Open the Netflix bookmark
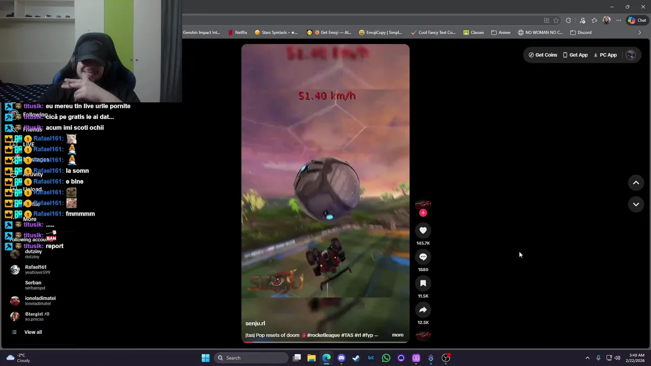 [x=238, y=33]
